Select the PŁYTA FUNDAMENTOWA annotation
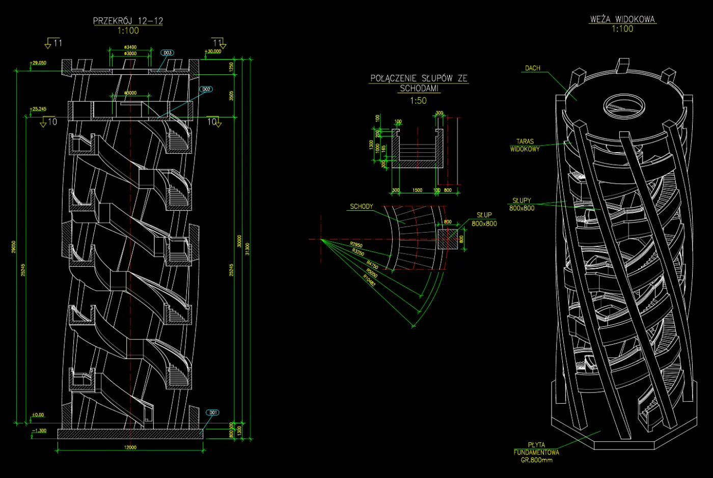Viewport: 713px width, 478px height. (536, 452)
